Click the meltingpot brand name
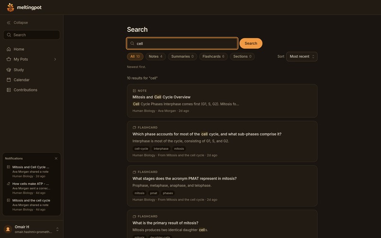This screenshot has width=381, height=238. tap(29, 7)
